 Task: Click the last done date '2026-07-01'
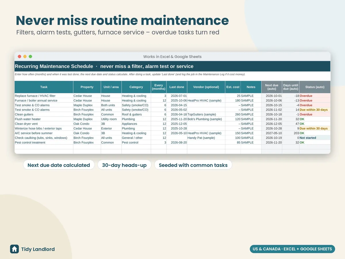point(177,96)
